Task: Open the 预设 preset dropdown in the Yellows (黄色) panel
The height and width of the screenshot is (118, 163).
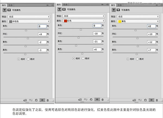Action: [x=138, y=17]
